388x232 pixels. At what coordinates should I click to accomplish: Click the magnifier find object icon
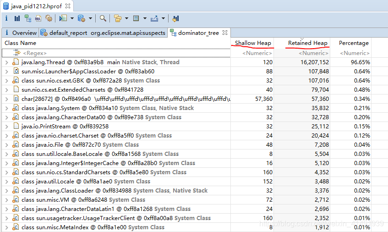pyautogui.click(x=103, y=18)
